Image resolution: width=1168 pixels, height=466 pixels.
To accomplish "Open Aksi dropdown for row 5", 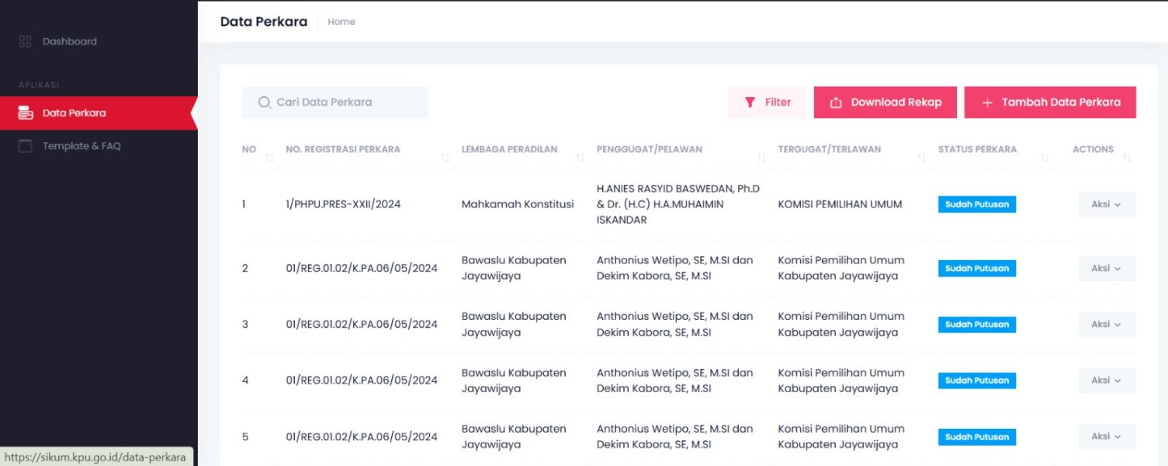I will coord(1107,436).
